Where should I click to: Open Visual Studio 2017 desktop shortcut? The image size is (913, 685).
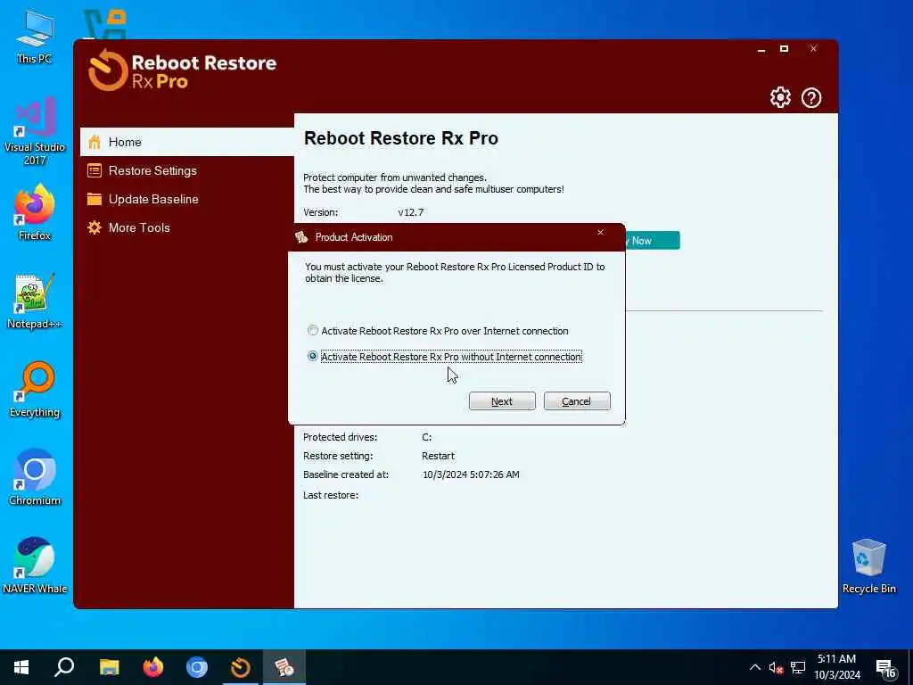pyautogui.click(x=35, y=131)
